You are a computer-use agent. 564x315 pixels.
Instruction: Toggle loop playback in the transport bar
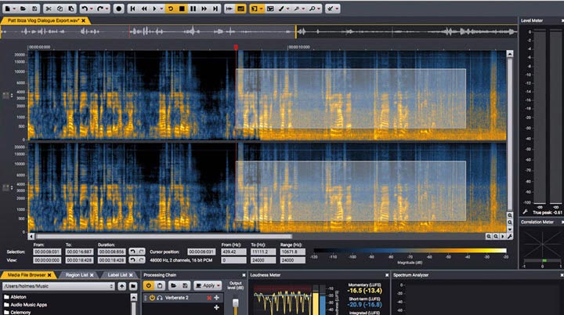171,8
